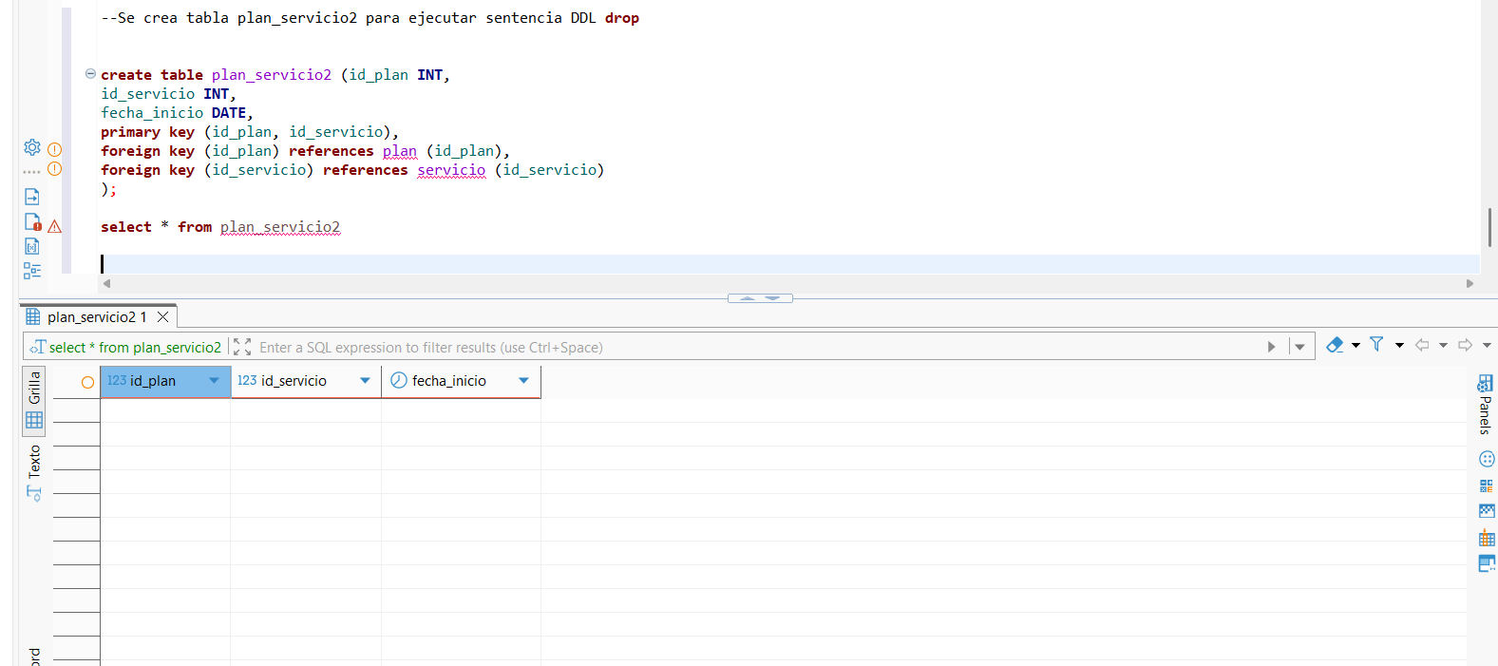Click the page with arrow icon in sidebar
This screenshot has height=666, width=1498.
pos(32,197)
